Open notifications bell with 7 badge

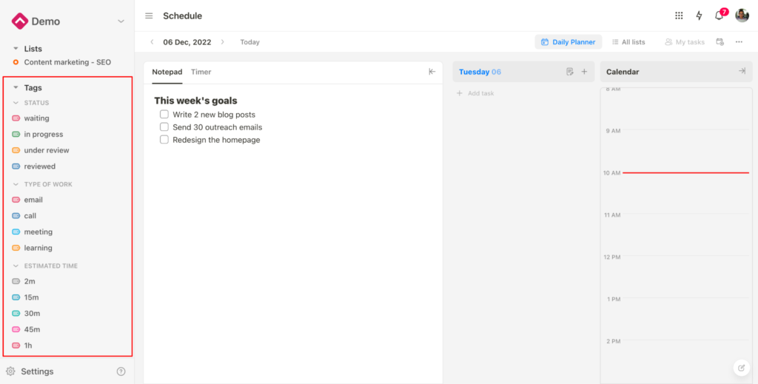[720, 15]
